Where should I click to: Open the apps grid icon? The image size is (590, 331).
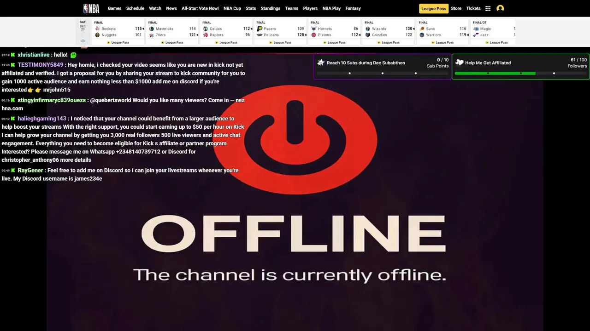pyautogui.click(x=488, y=8)
